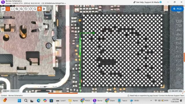Viewport: 185px width, 104px height.
Task: Open the component list panel icon
Action: (x=3, y=9)
